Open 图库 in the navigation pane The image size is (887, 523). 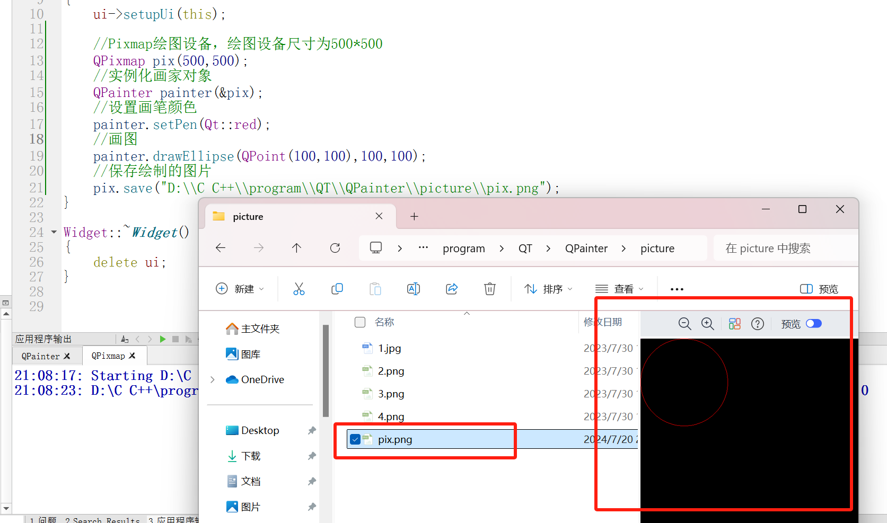click(243, 354)
